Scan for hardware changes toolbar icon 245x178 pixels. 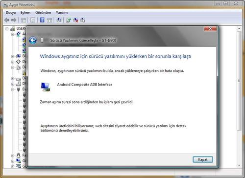(59, 20)
